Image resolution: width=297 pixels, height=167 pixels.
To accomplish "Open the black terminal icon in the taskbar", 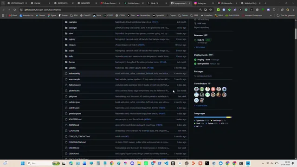I will coord(207,163).
